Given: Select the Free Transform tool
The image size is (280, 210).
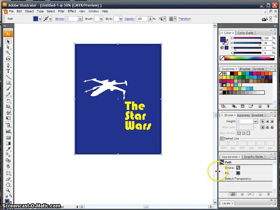Looking at the screenshot, I should [x=8, y=118].
